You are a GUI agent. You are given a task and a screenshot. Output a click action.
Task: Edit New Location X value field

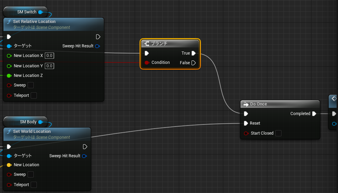(49, 56)
